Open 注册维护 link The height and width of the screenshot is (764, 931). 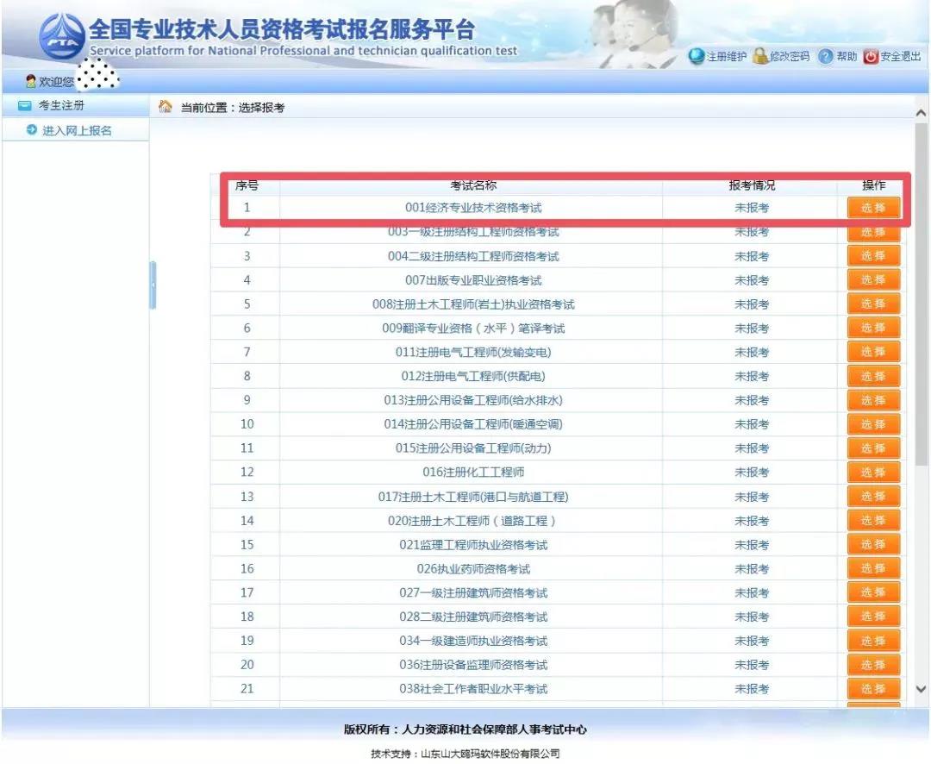click(726, 56)
